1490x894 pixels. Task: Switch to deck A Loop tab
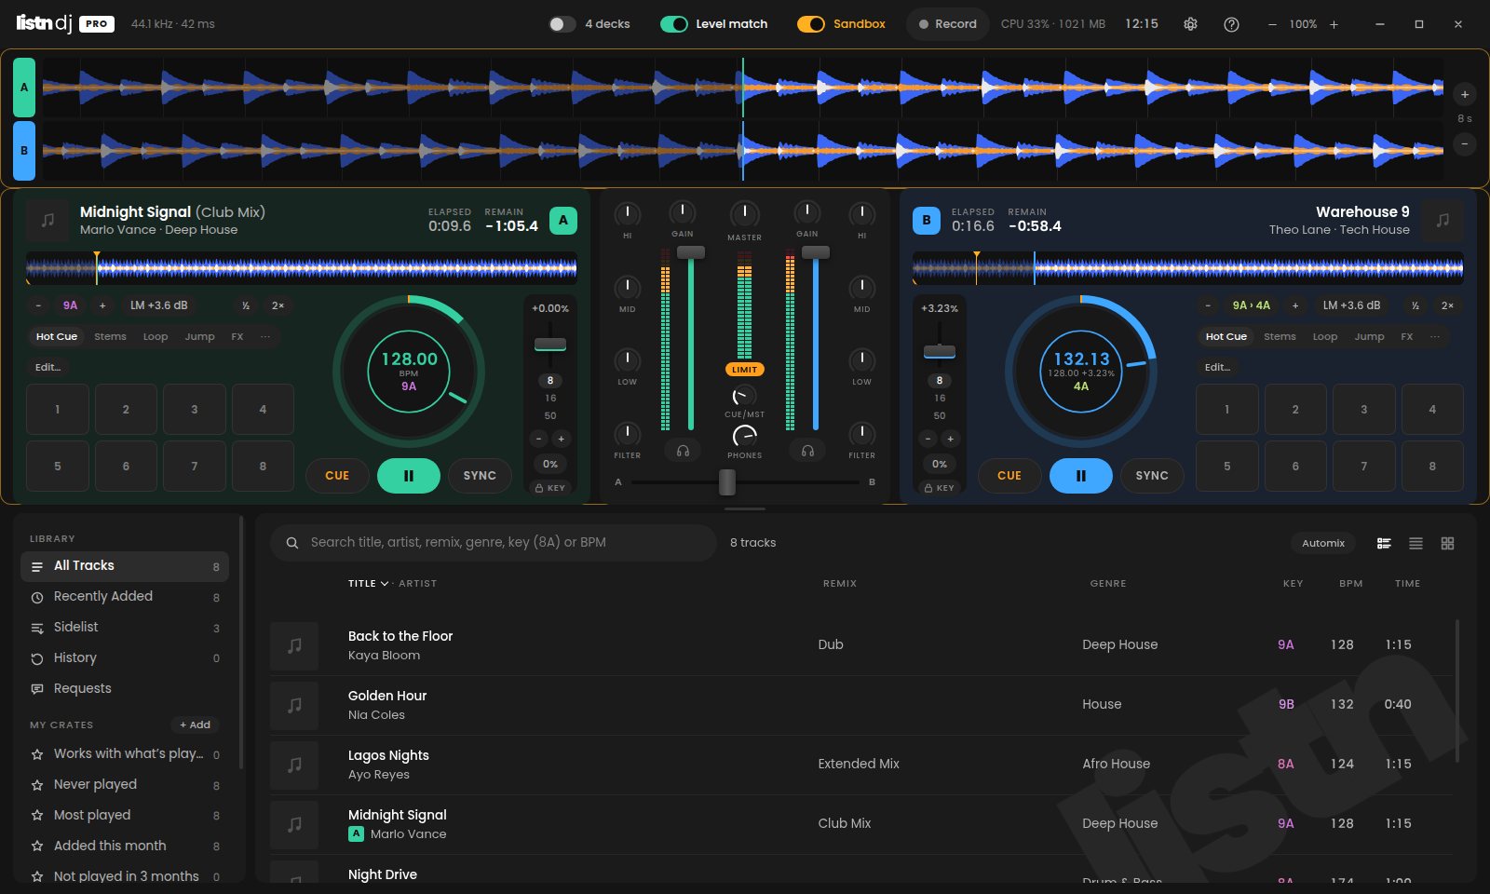point(156,337)
